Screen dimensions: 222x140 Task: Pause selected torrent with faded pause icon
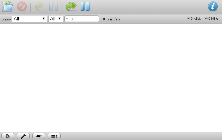(54, 6)
